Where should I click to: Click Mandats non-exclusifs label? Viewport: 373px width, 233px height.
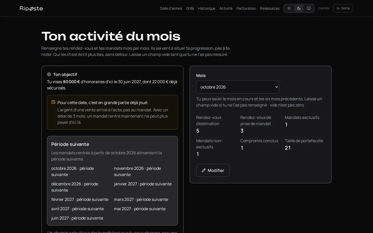coord(209,144)
